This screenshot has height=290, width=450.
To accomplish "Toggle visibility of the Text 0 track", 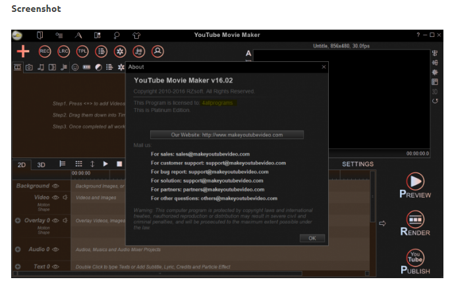I will click(55, 266).
